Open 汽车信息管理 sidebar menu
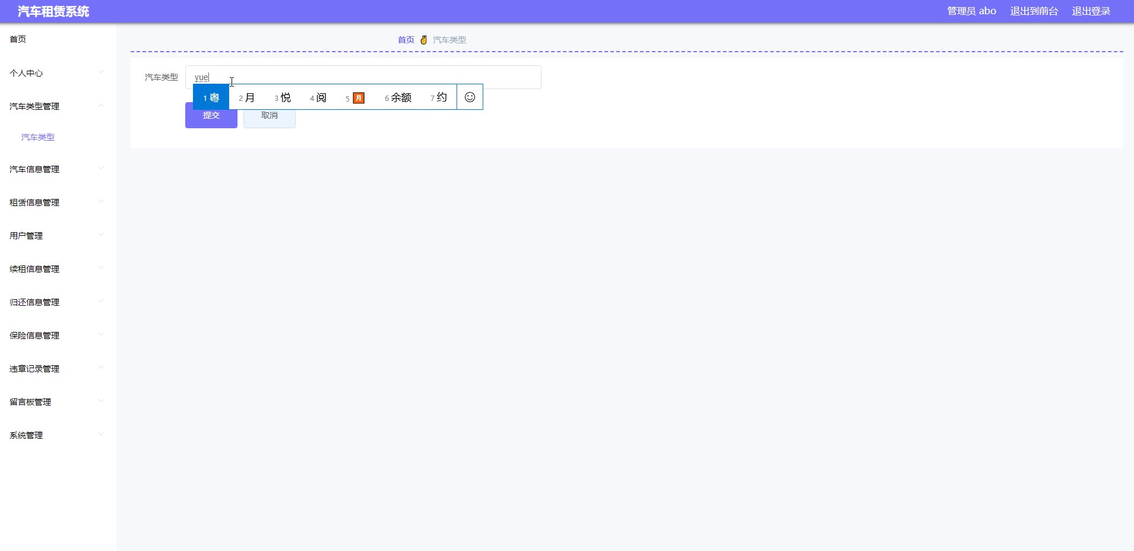The height and width of the screenshot is (551, 1134). tap(58, 169)
